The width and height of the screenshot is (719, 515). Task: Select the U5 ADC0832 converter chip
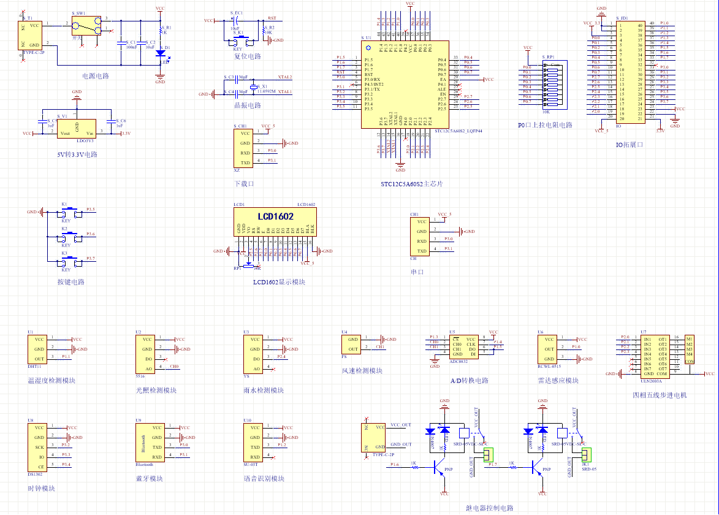coord(464,348)
